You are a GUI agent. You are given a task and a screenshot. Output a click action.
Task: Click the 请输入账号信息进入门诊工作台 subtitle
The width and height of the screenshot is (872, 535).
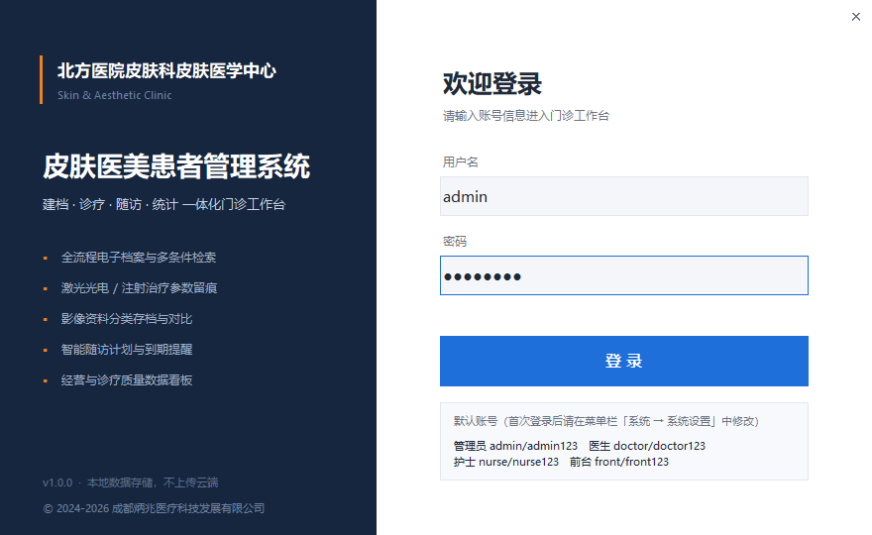tap(526, 116)
